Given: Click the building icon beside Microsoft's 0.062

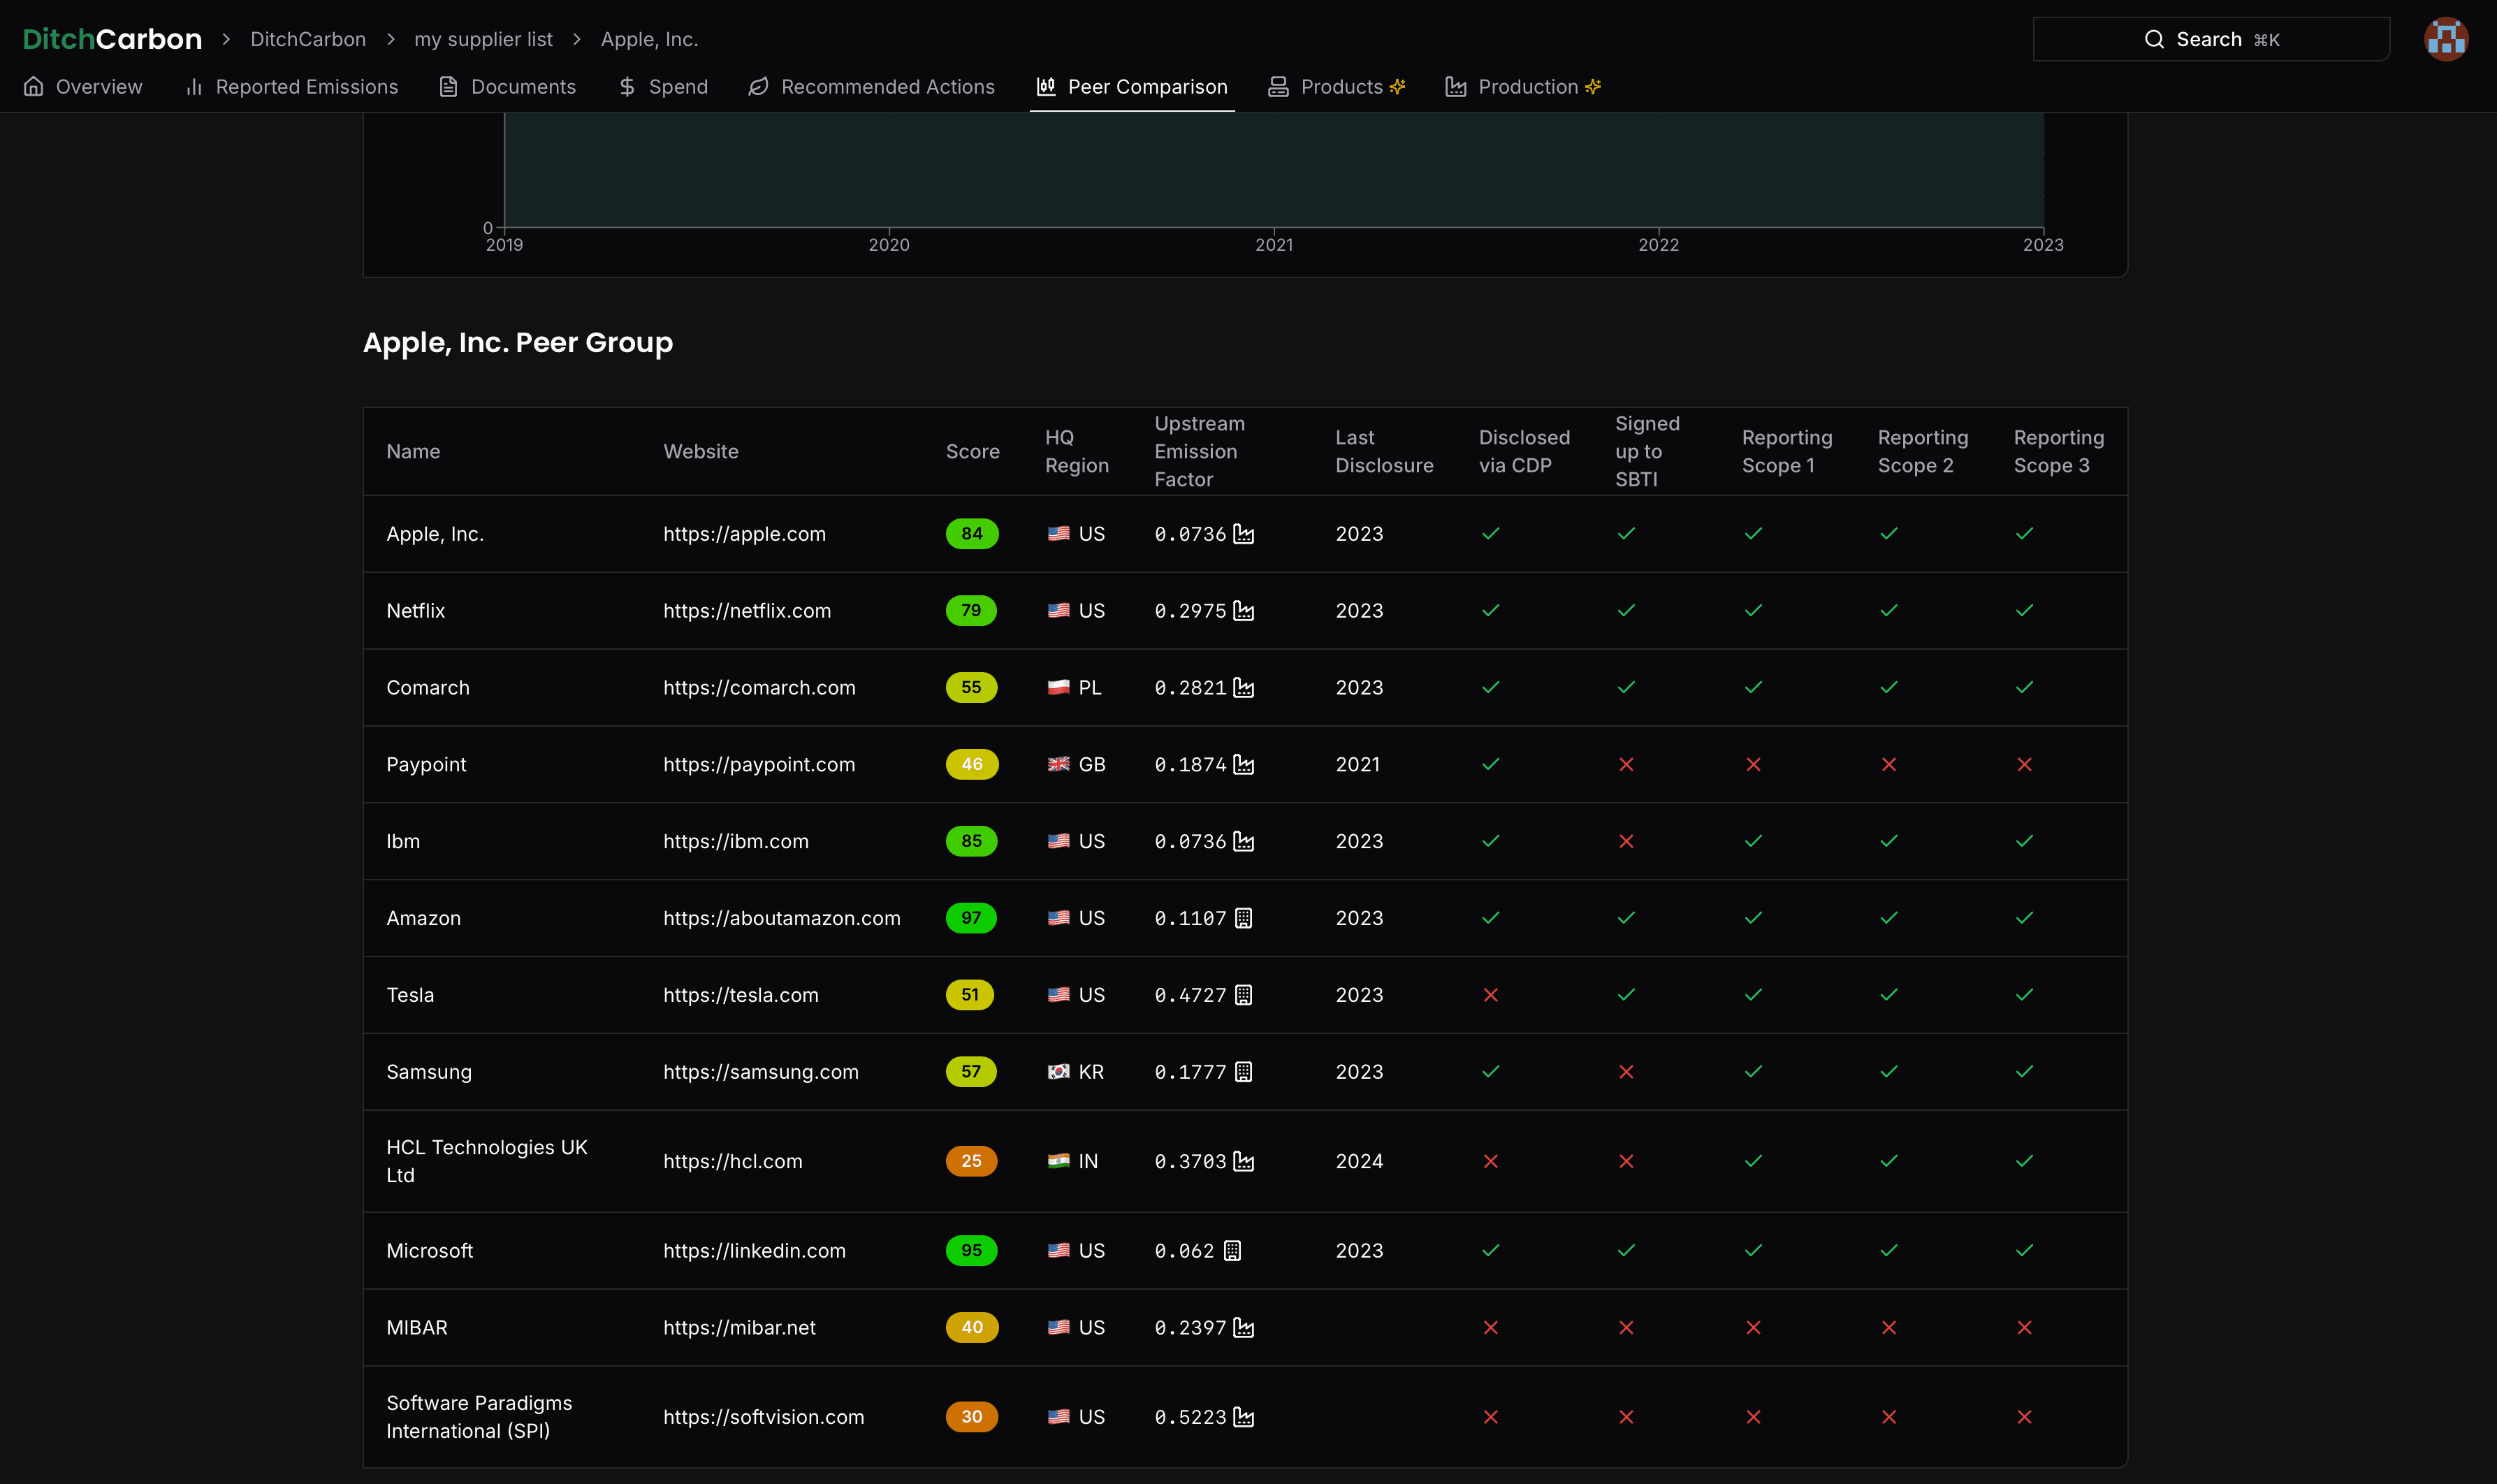Looking at the screenshot, I should (1232, 1251).
